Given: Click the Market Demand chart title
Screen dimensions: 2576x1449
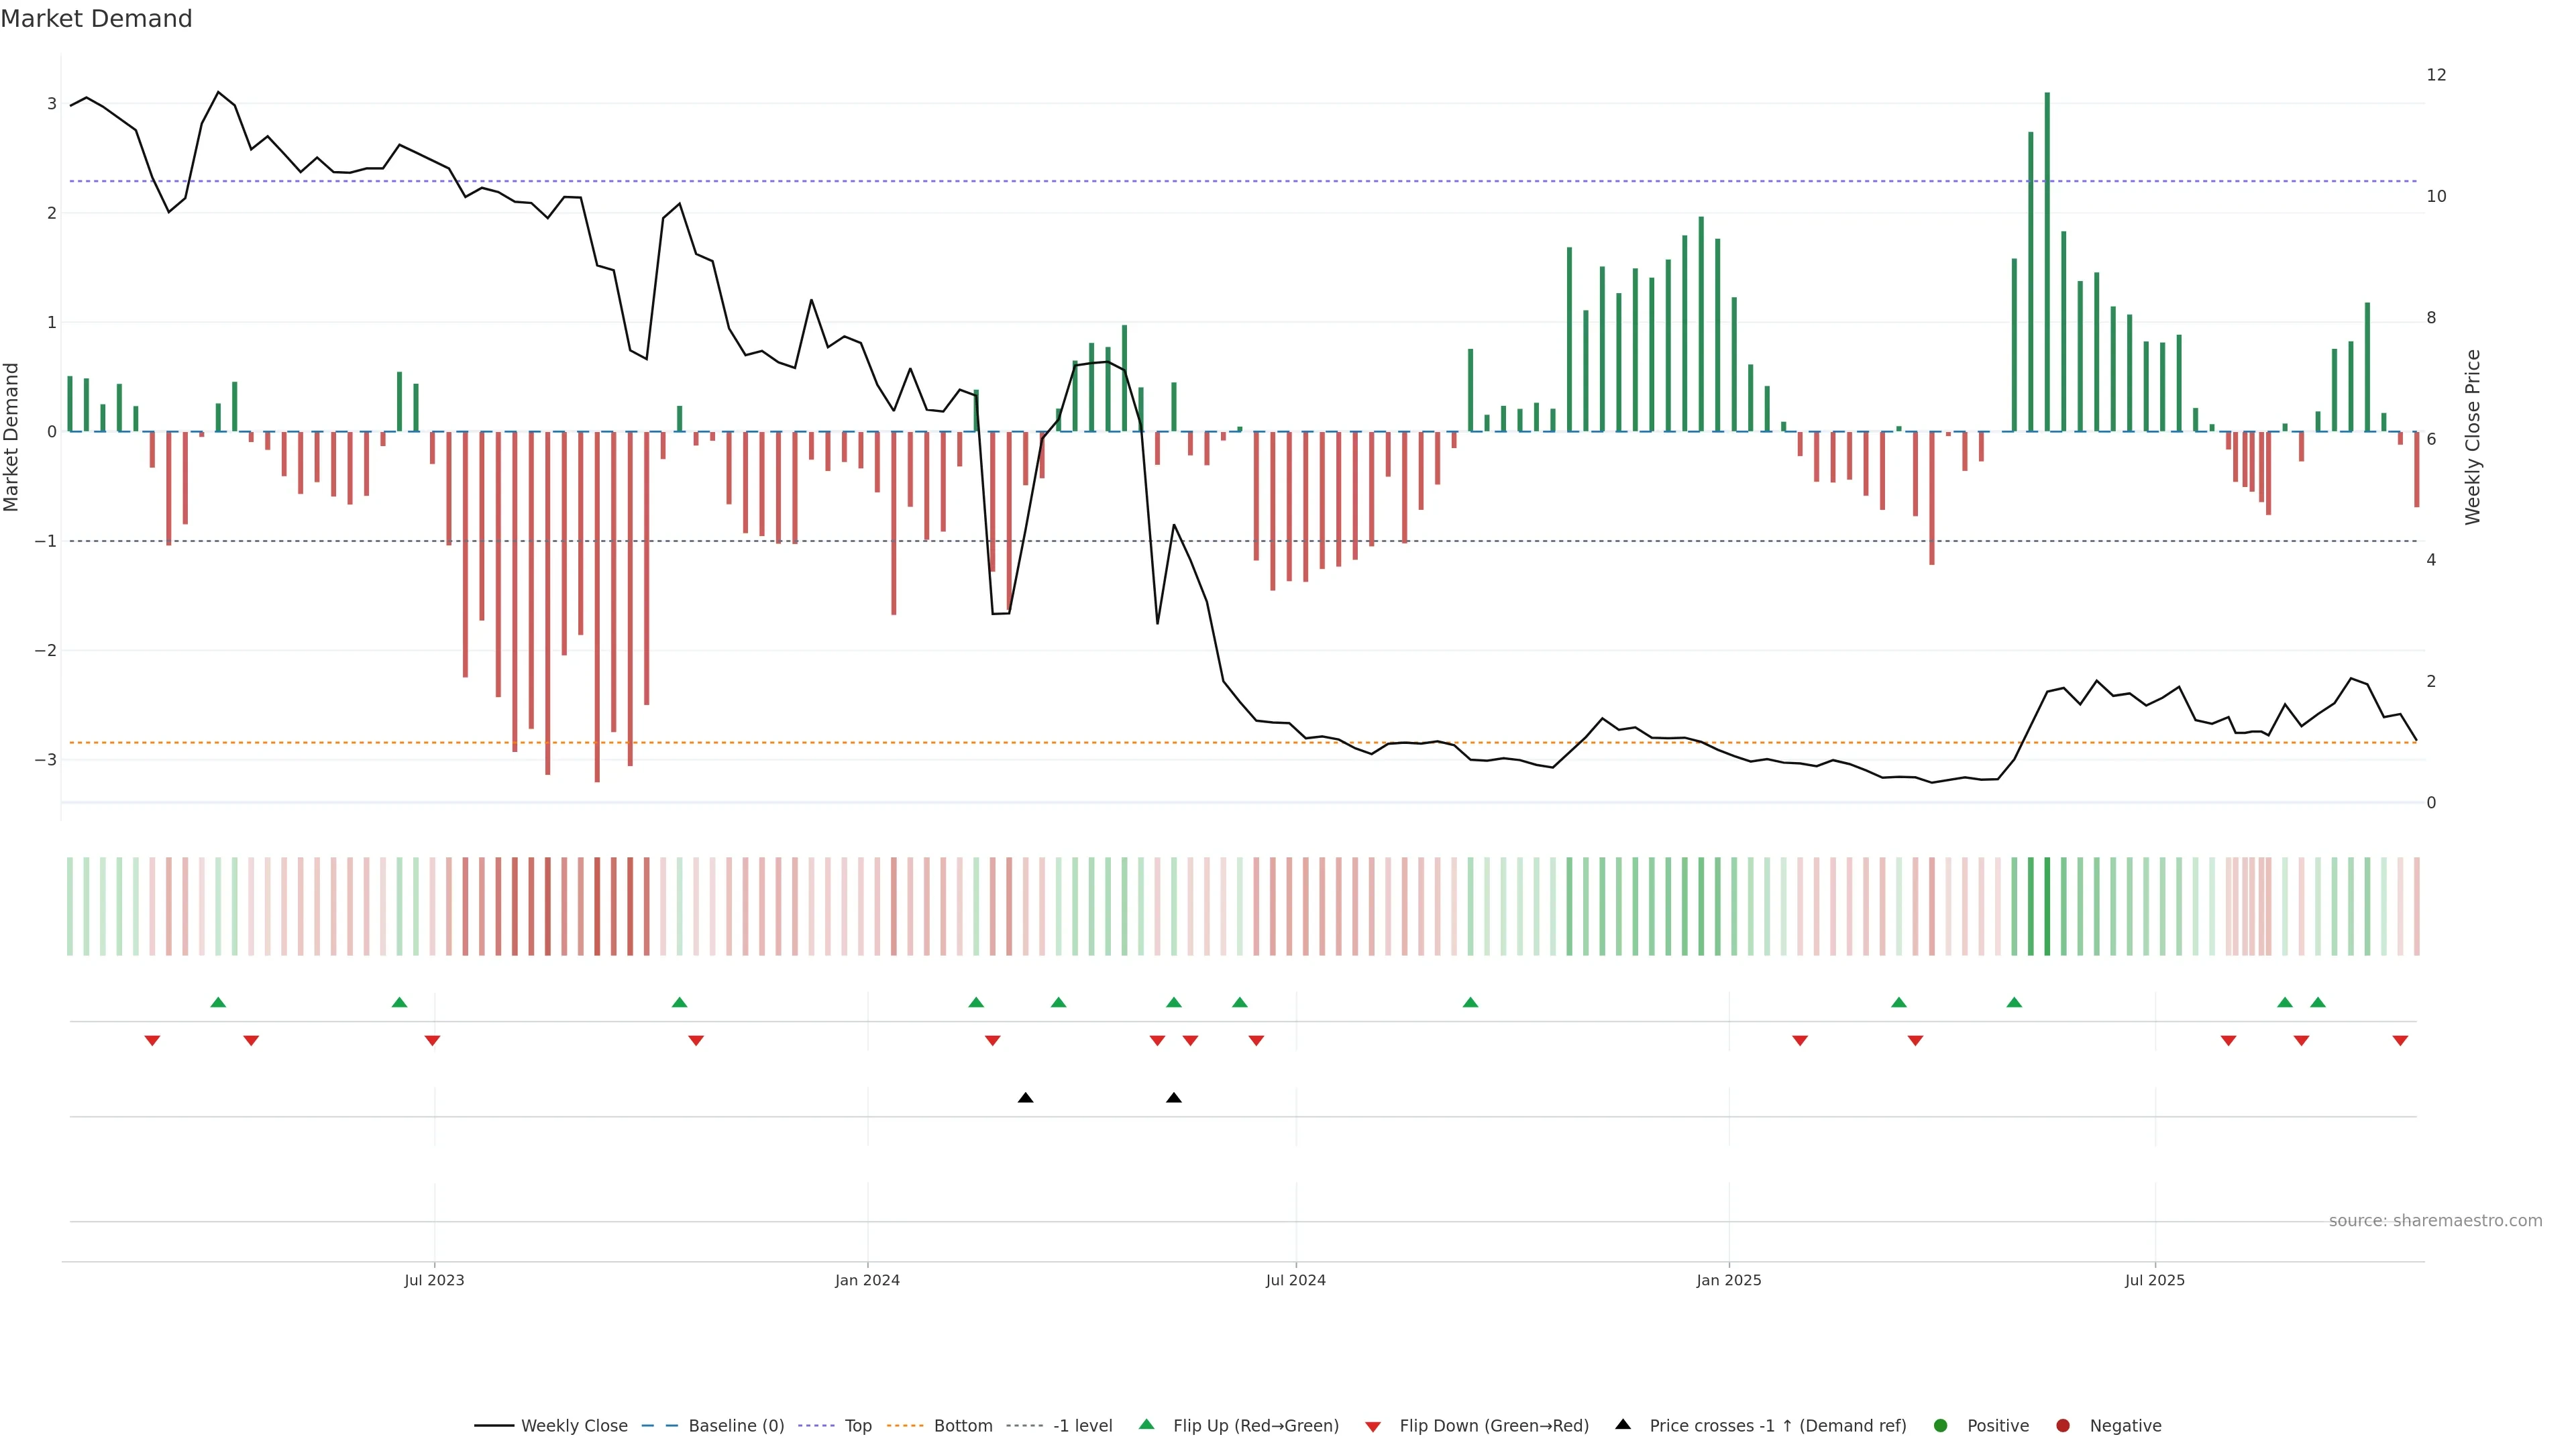Looking at the screenshot, I should point(96,19).
